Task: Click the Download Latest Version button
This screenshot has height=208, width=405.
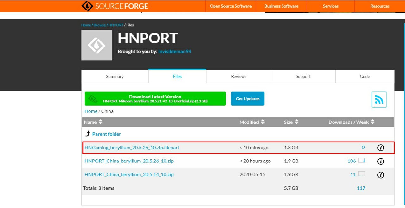Action: 155,99
